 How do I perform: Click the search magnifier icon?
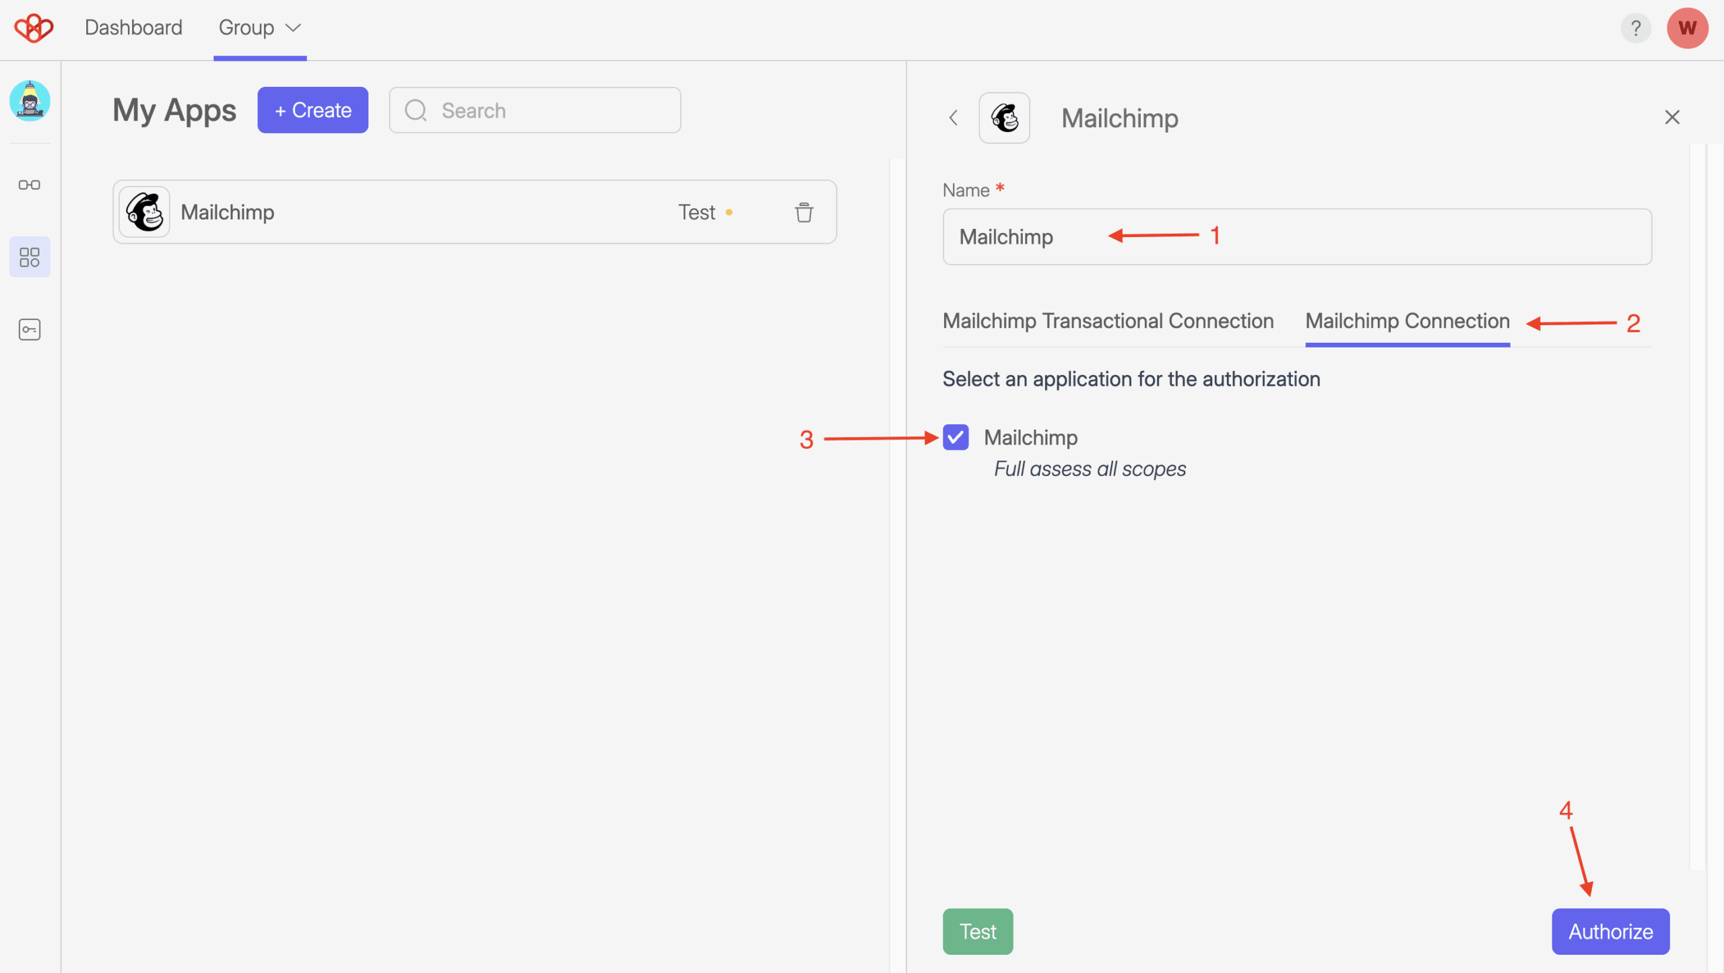point(416,110)
